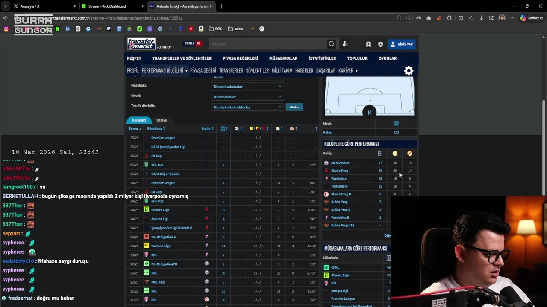Screen dimensions: 547x307
Task: Open the fc26 bookmarks folder
Action: point(215,29)
